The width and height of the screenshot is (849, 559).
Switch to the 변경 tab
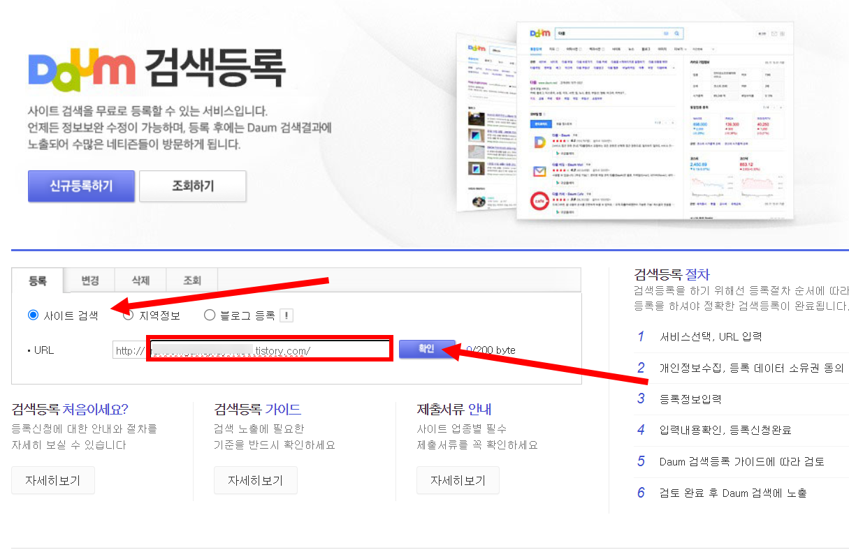89,281
